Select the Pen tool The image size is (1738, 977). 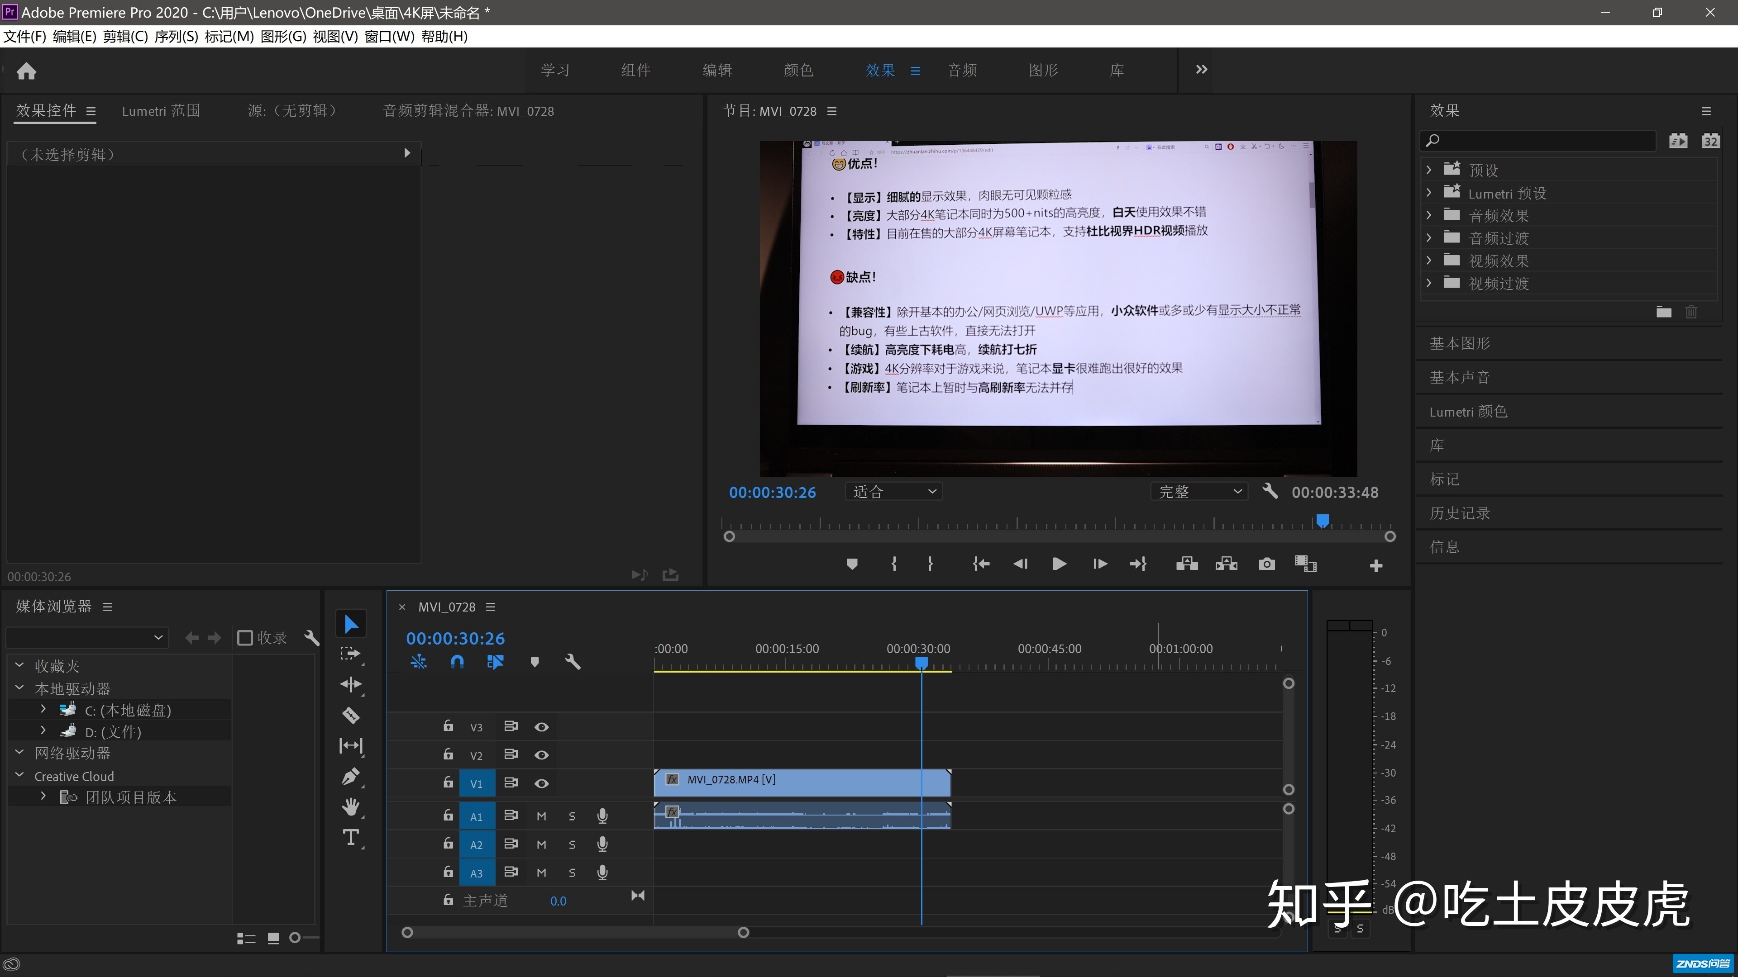pos(350,776)
